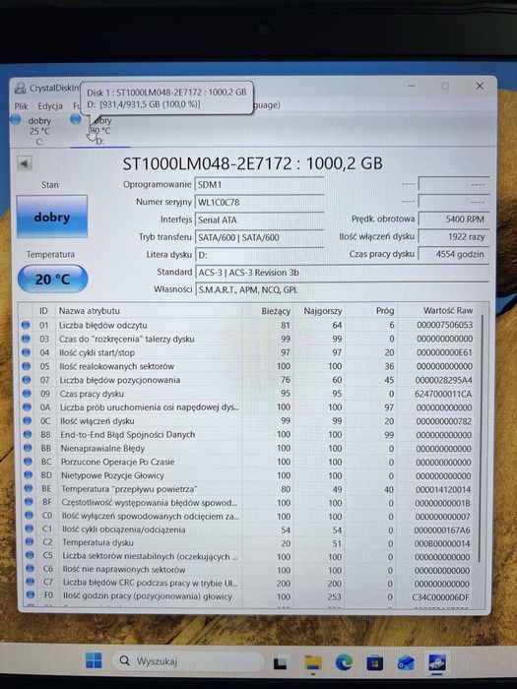Select row Ilość realokowanych sektorów

pyautogui.click(x=249, y=366)
